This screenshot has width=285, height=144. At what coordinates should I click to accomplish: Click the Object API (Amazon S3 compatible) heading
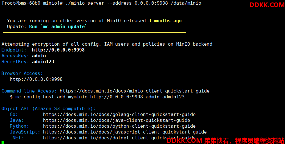49,109
